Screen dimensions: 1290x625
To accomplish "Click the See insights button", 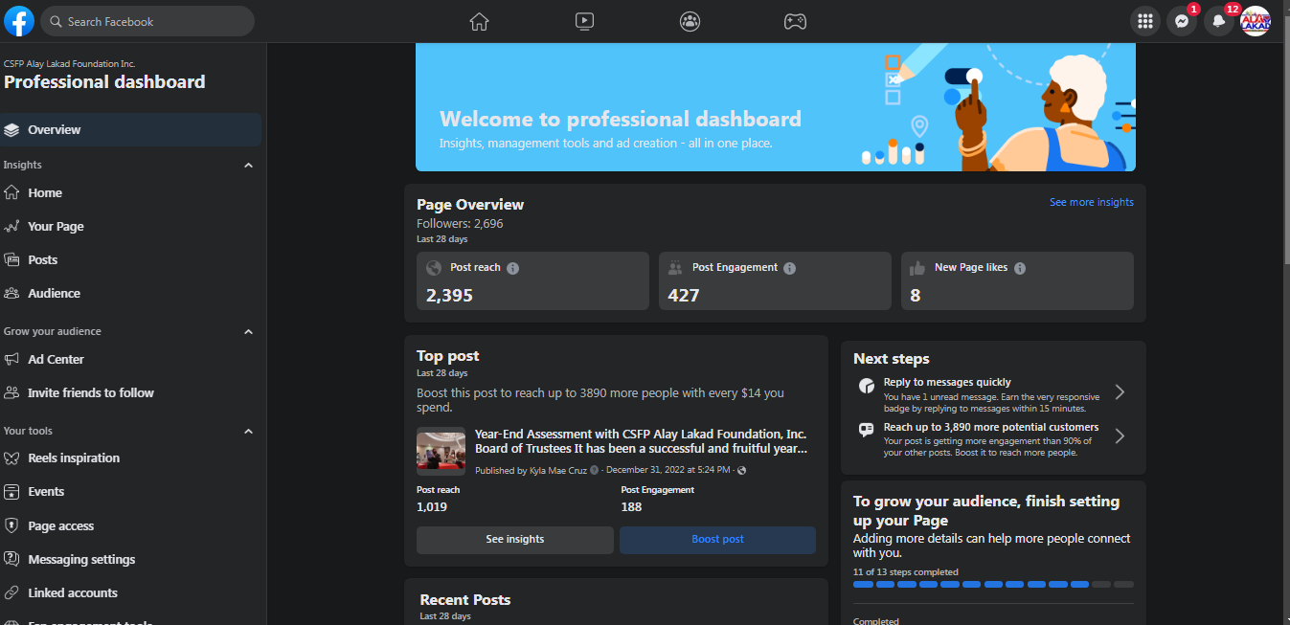I will (x=514, y=539).
